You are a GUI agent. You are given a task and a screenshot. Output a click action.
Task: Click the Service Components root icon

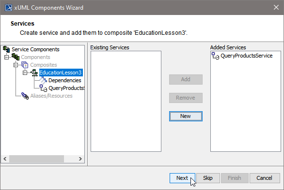pos(6,49)
